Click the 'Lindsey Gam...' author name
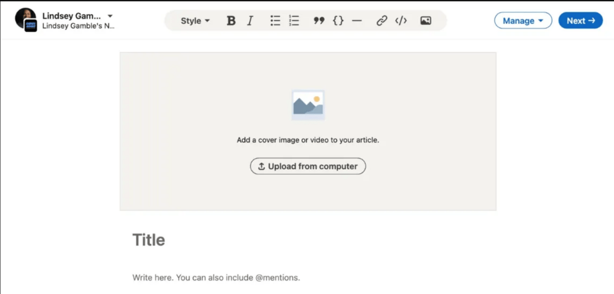614x294 pixels. click(x=72, y=16)
